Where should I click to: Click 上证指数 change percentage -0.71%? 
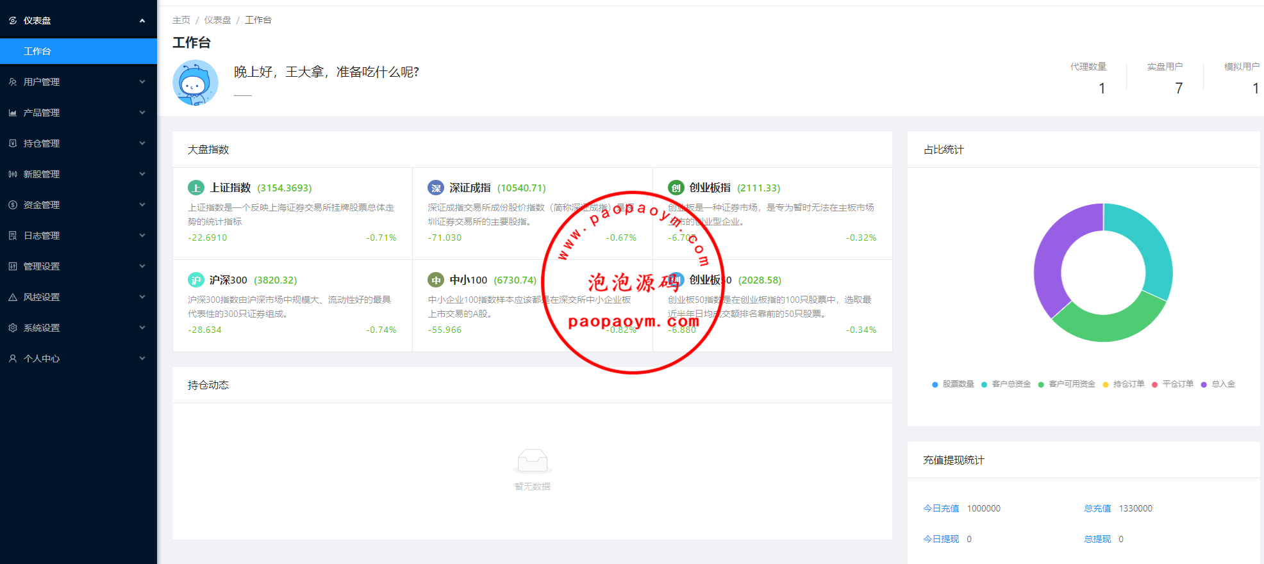coord(381,238)
